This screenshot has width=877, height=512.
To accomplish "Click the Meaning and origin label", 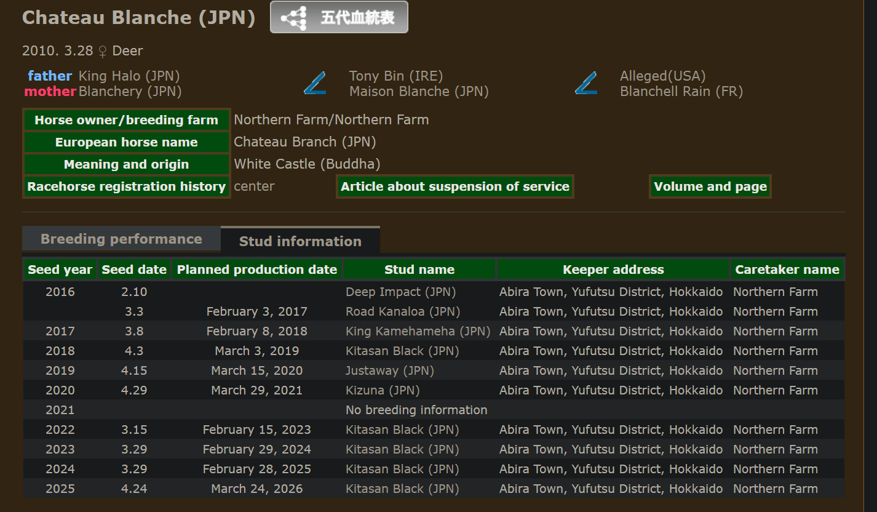I will [126, 164].
